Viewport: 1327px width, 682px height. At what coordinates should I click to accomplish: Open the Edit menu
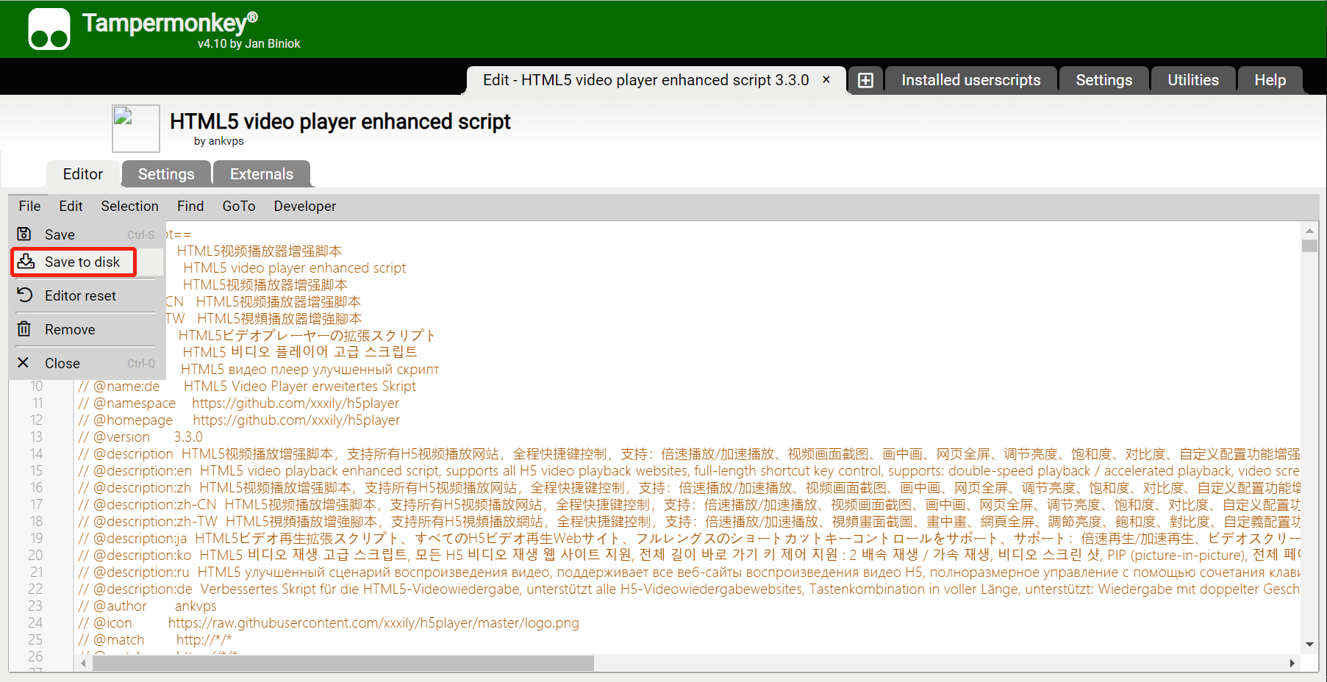[71, 206]
